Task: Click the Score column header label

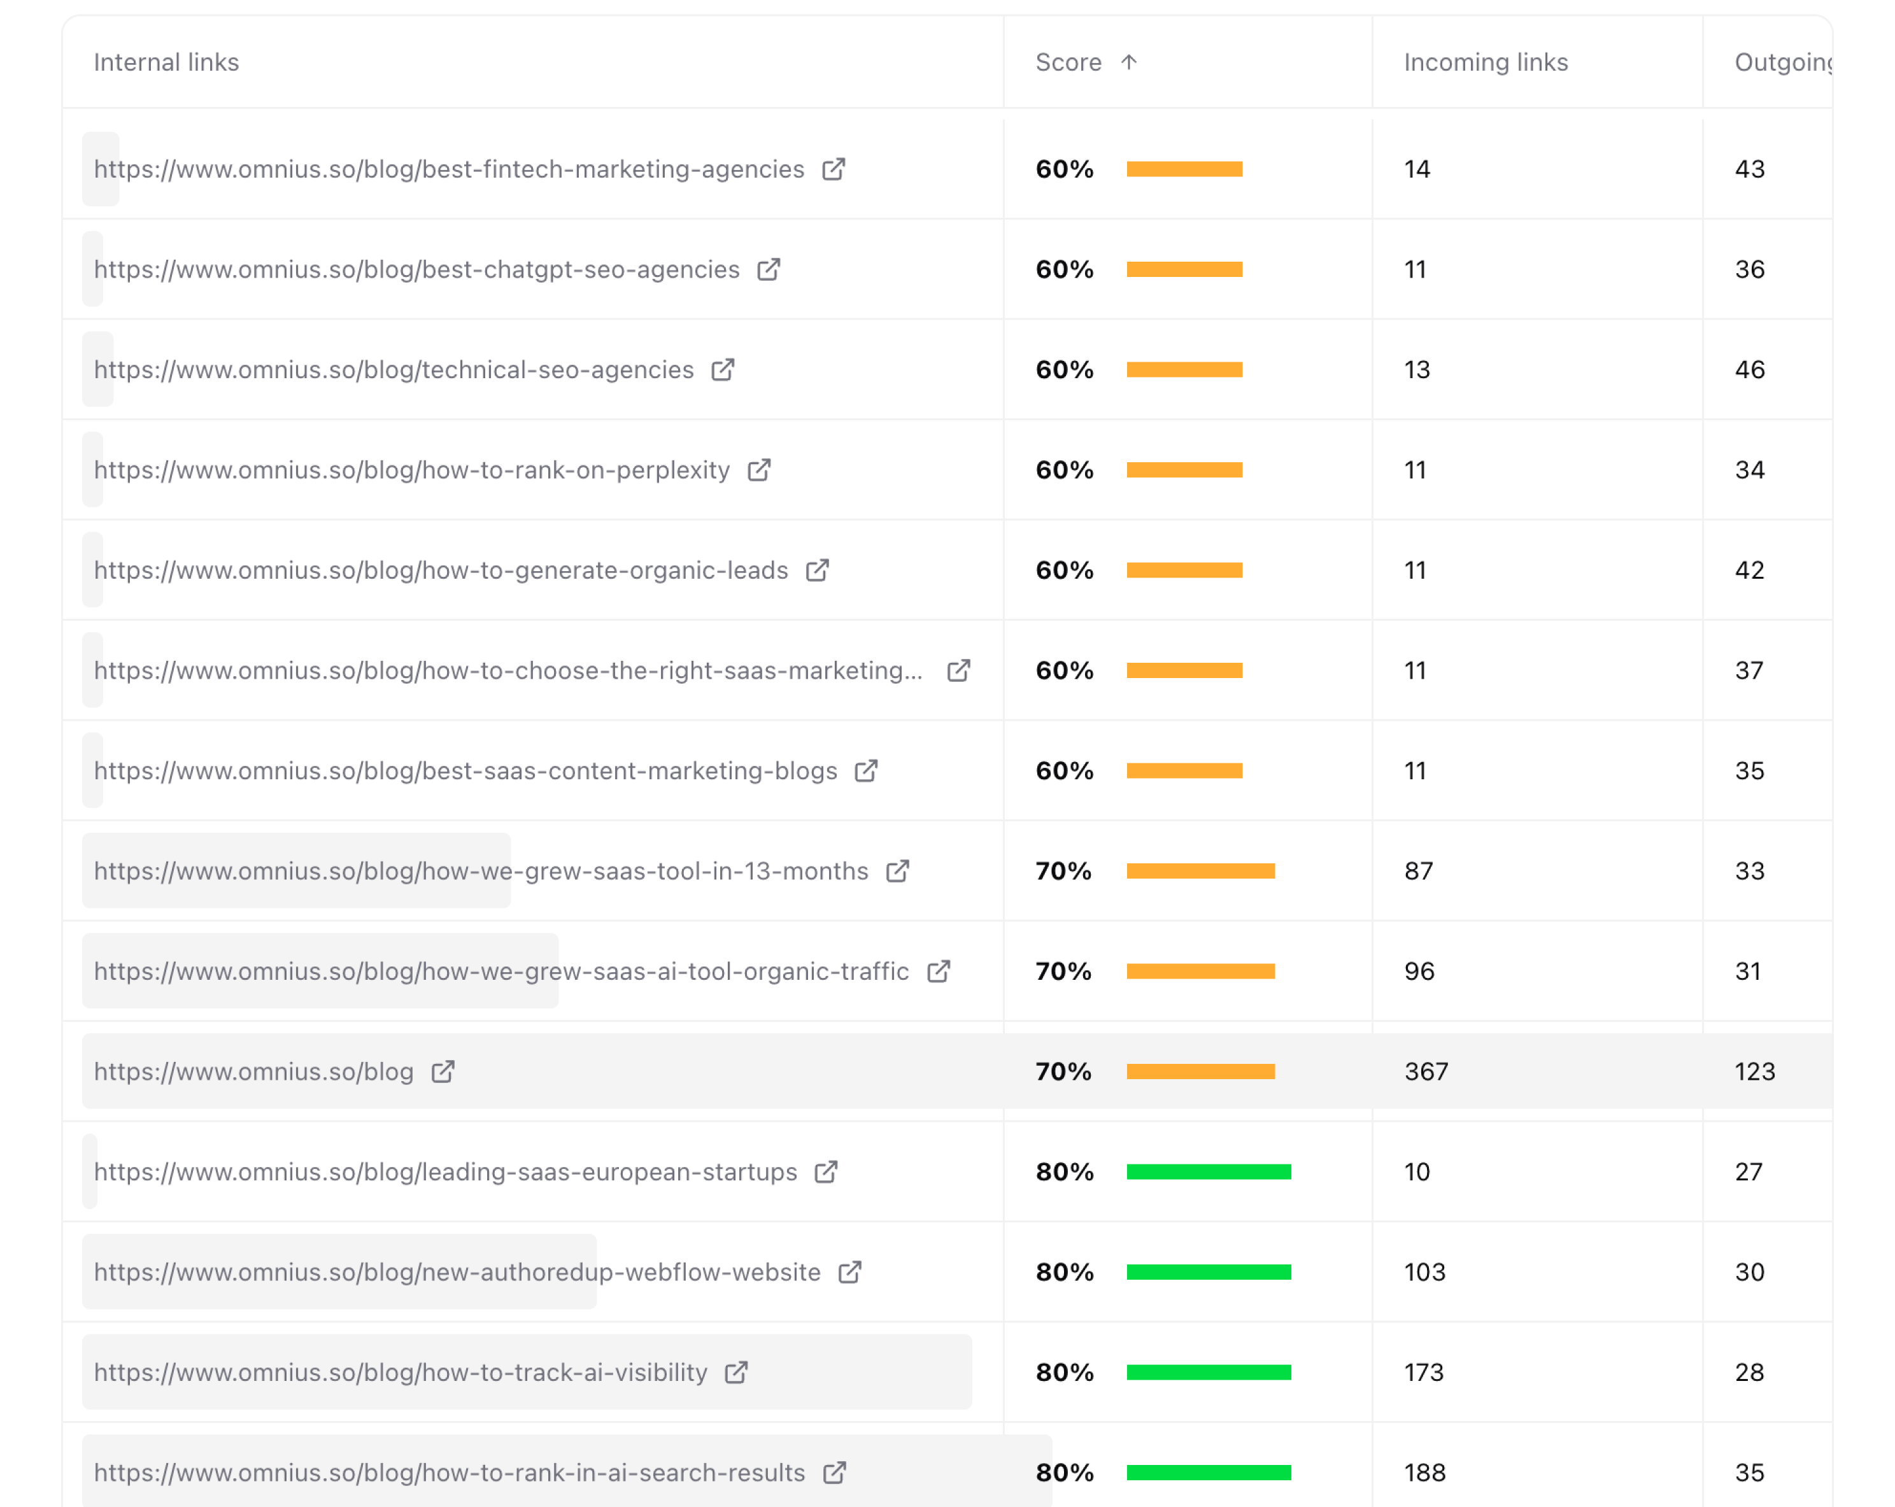Action: (x=1068, y=62)
